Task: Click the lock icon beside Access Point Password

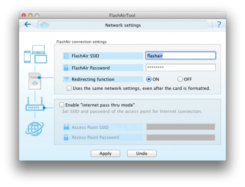Action: [66, 137]
